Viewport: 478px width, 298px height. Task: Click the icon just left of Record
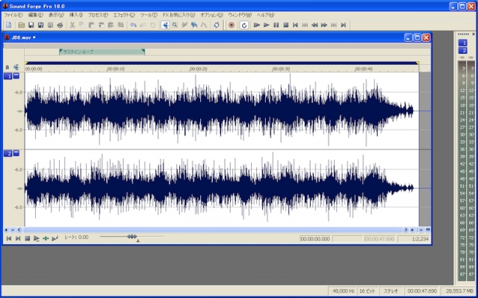pos(217,25)
